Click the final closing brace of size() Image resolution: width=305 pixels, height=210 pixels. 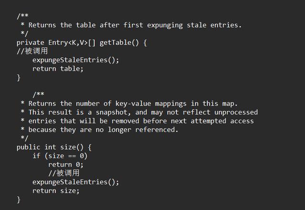click(19, 199)
